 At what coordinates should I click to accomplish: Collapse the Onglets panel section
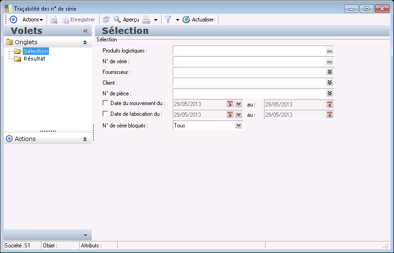point(85,42)
